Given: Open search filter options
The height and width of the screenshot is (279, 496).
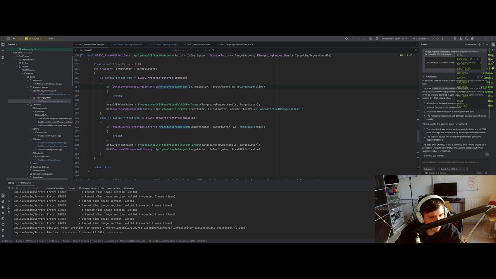Looking at the screenshot, I should [x=213, y=50].
